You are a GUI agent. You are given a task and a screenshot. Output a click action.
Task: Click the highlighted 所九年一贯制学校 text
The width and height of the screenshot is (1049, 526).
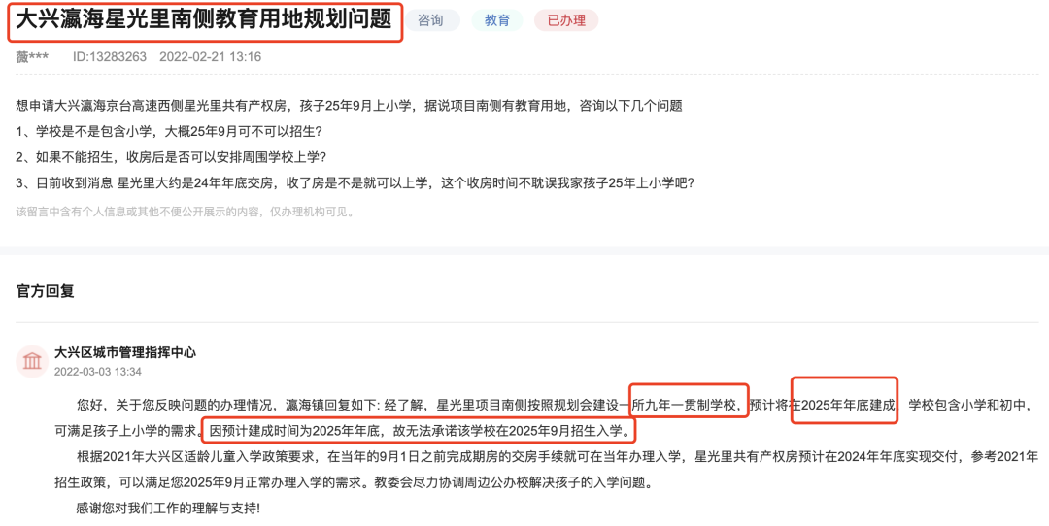tap(687, 405)
